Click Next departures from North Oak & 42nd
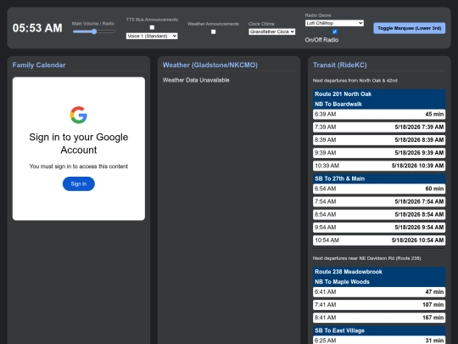Image resolution: width=458 pixels, height=344 pixels. coord(355,81)
